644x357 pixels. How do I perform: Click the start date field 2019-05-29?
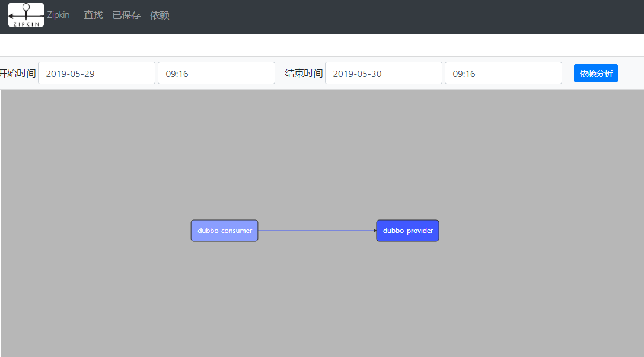pyautogui.click(x=97, y=73)
